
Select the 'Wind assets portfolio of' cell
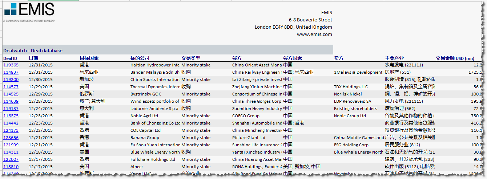click(x=155, y=101)
